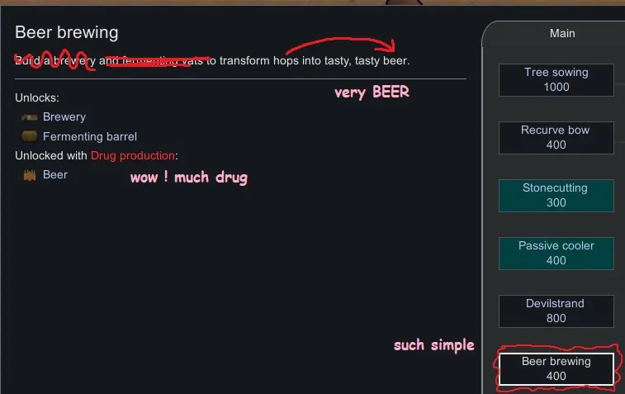Image resolution: width=625 pixels, height=394 pixels.
Task: Click the Brewery text label
Action: click(64, 116)
